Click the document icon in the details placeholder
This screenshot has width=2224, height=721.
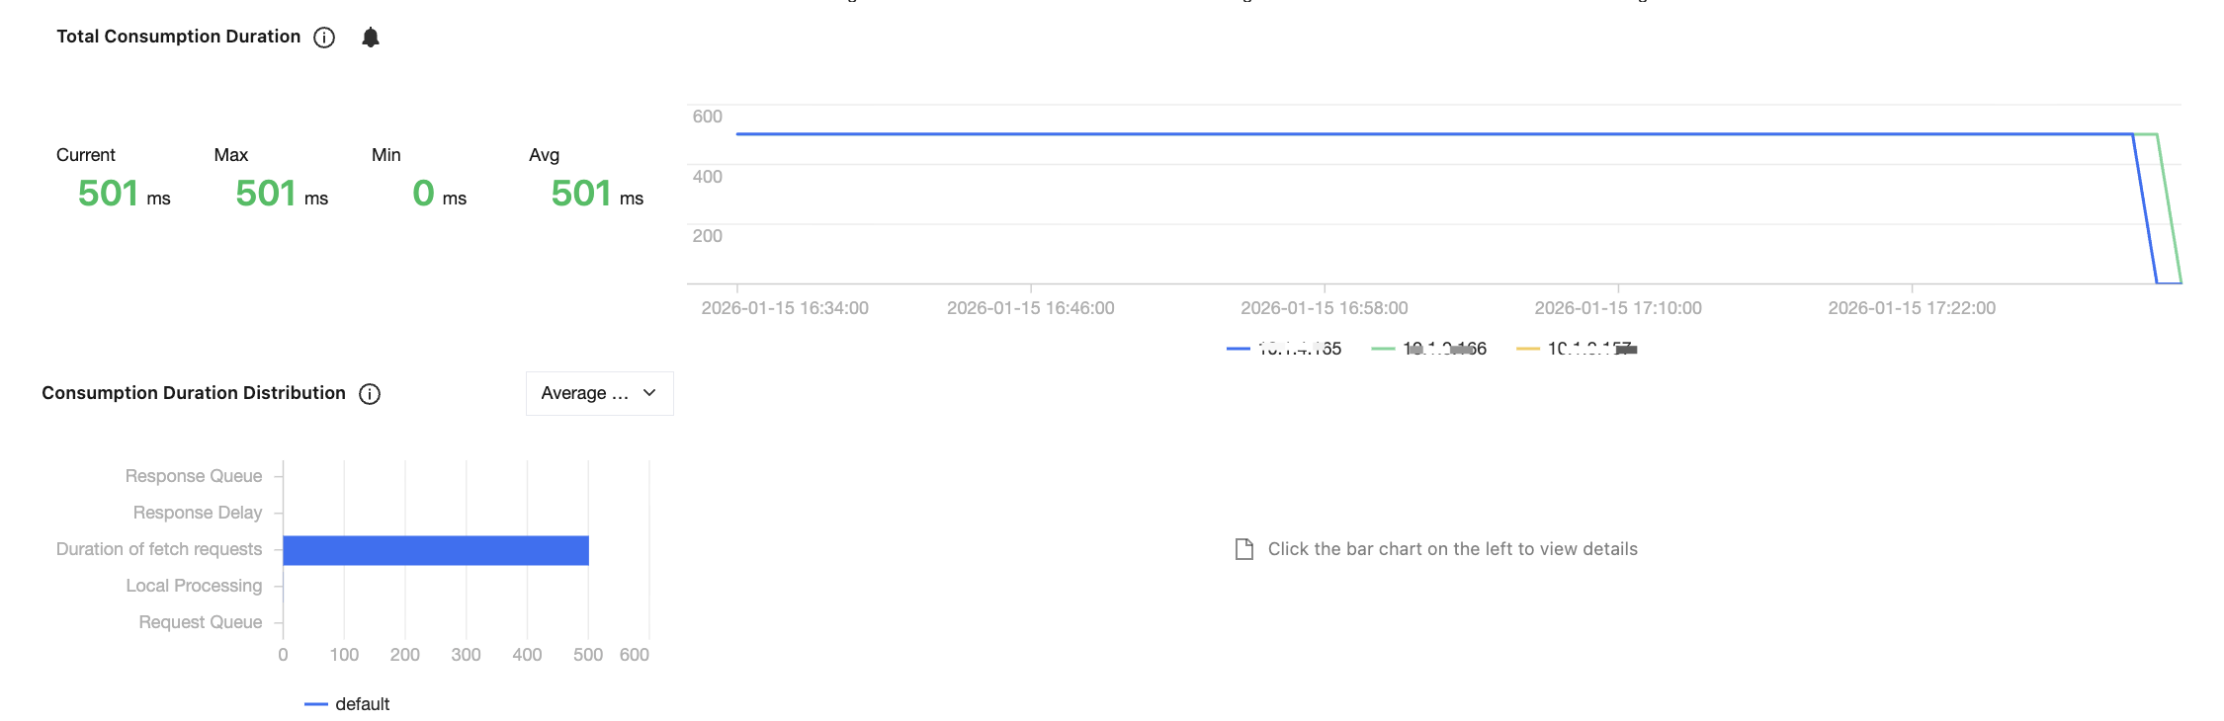click(x=1244, y=549)
